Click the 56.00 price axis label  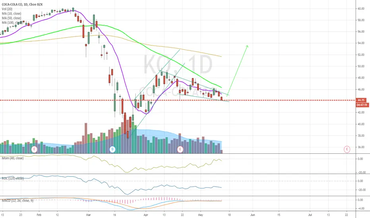pos(361,32)
